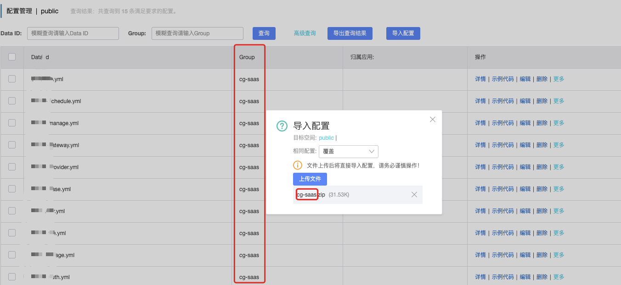Focus the Data ID search input
This screenshot has height=285, width=621.
(x=73, y=33)
